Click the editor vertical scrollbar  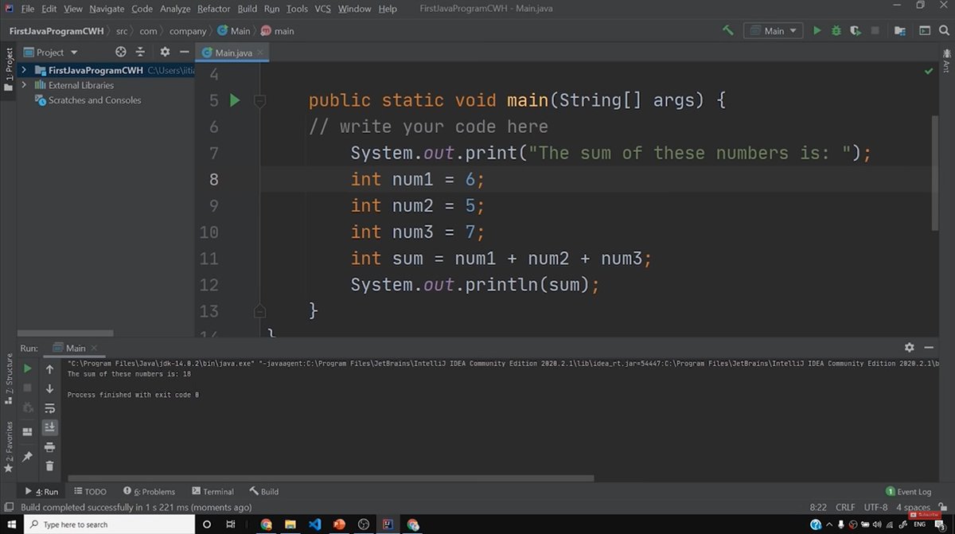click(x=935, y=172)
